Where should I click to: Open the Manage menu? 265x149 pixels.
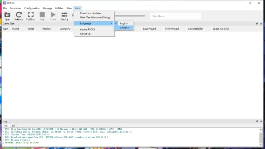pyautogui.click(x=47, y=8)
